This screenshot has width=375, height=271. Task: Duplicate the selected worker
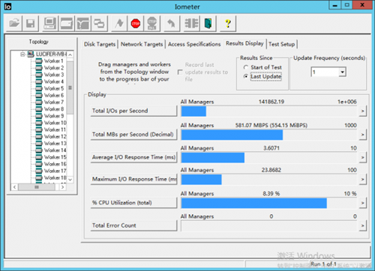pos(99,24)
